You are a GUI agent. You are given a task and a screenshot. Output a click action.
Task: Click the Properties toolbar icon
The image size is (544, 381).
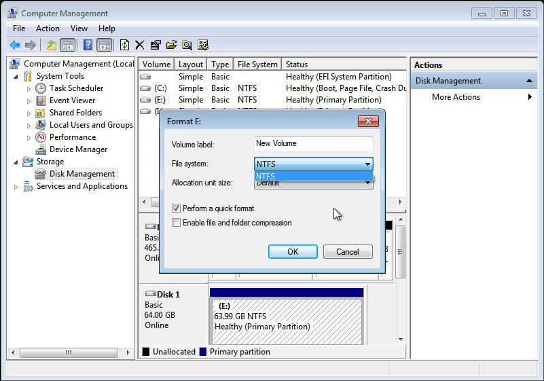(x=156, y=45)
